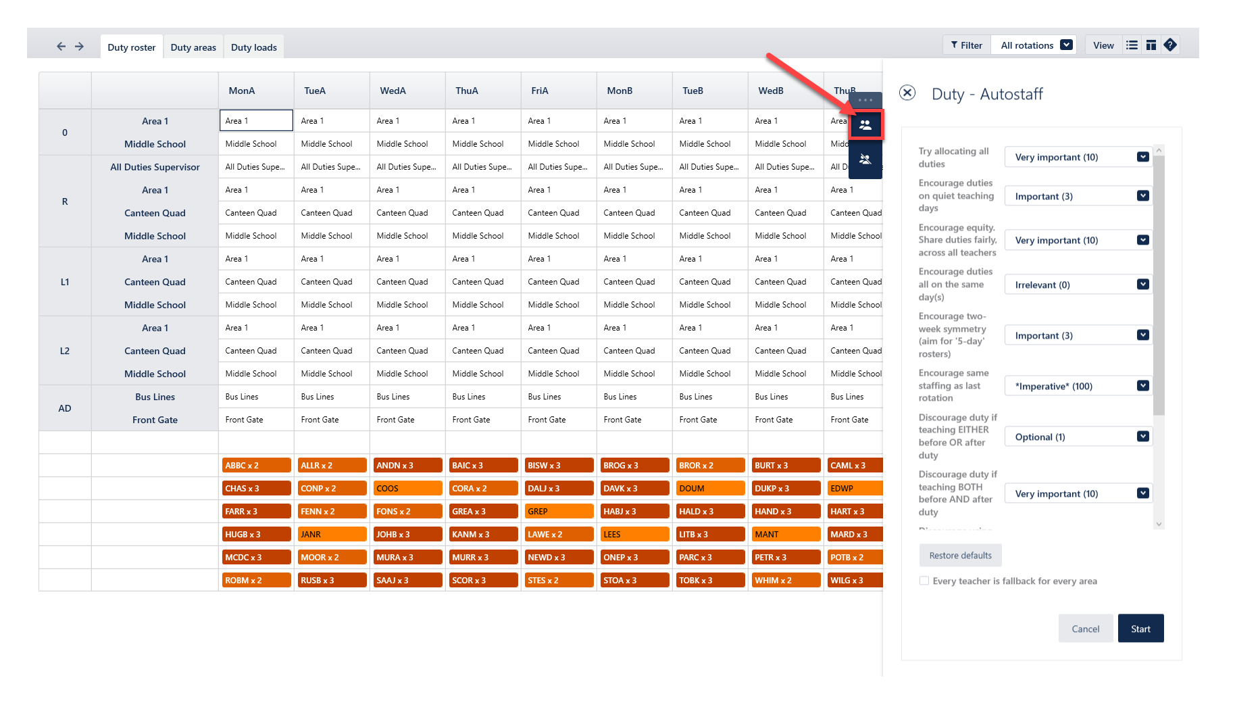Click the L1 period row header
Screen dimensions: 1235x705
tap(65, 282)
